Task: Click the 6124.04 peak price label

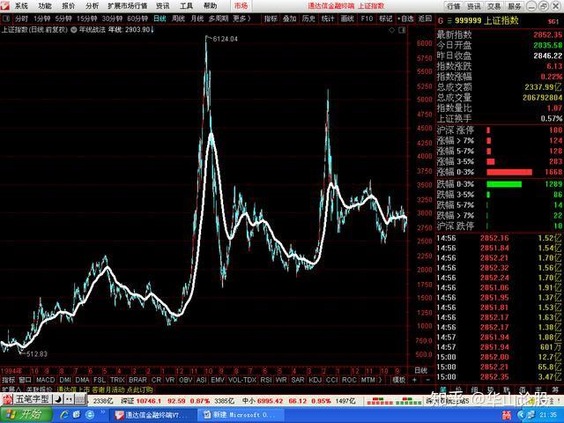Action: click(226, 39)
